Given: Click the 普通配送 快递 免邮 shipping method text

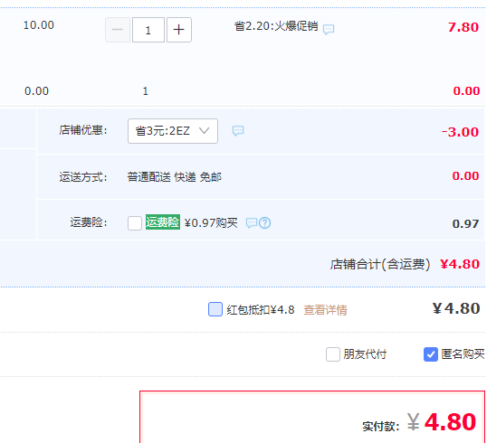Looking at the screenshot, I should (174, 177).
